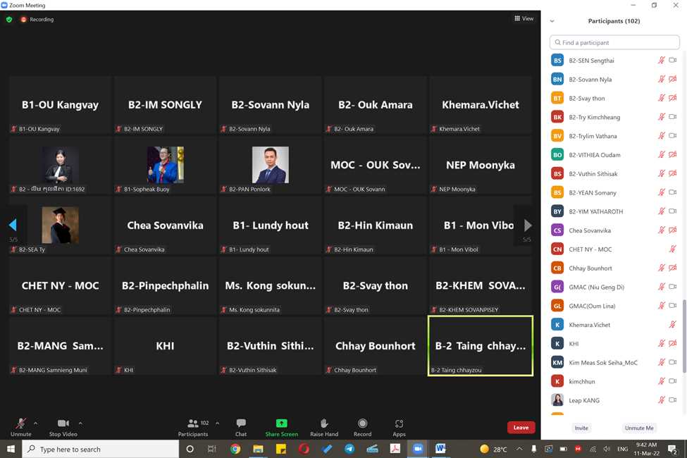
Task: Select B1-Sopheak Buoy video tile
Action: pos(165,165)
